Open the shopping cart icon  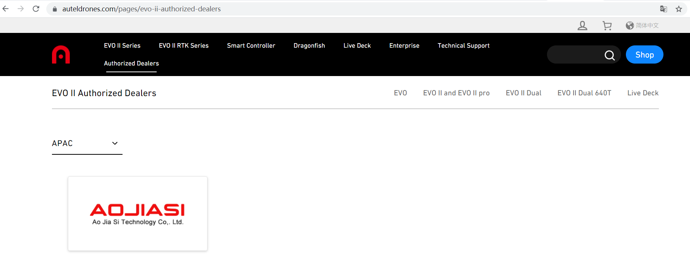tap(607, 25)
